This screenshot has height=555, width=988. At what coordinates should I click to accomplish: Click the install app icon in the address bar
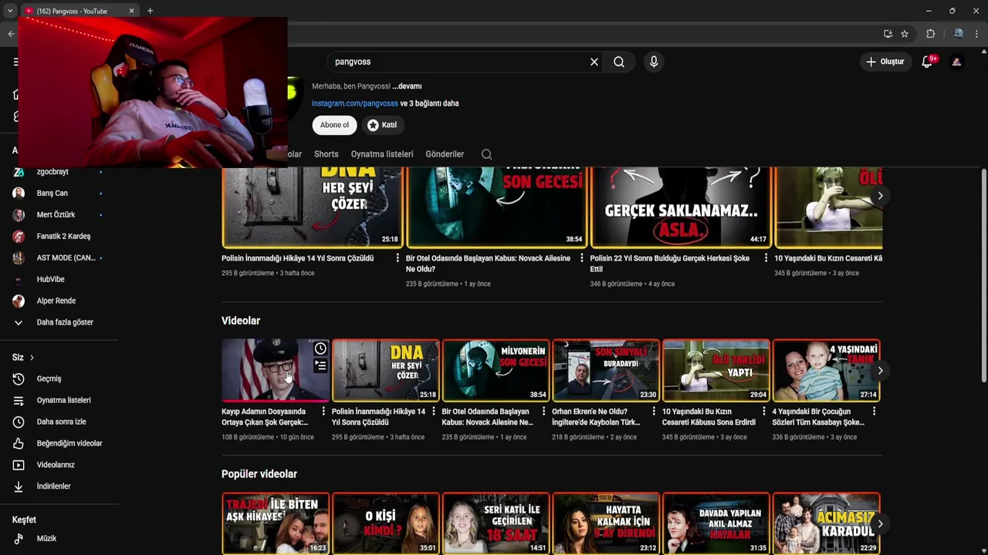(x=888, y=34)
